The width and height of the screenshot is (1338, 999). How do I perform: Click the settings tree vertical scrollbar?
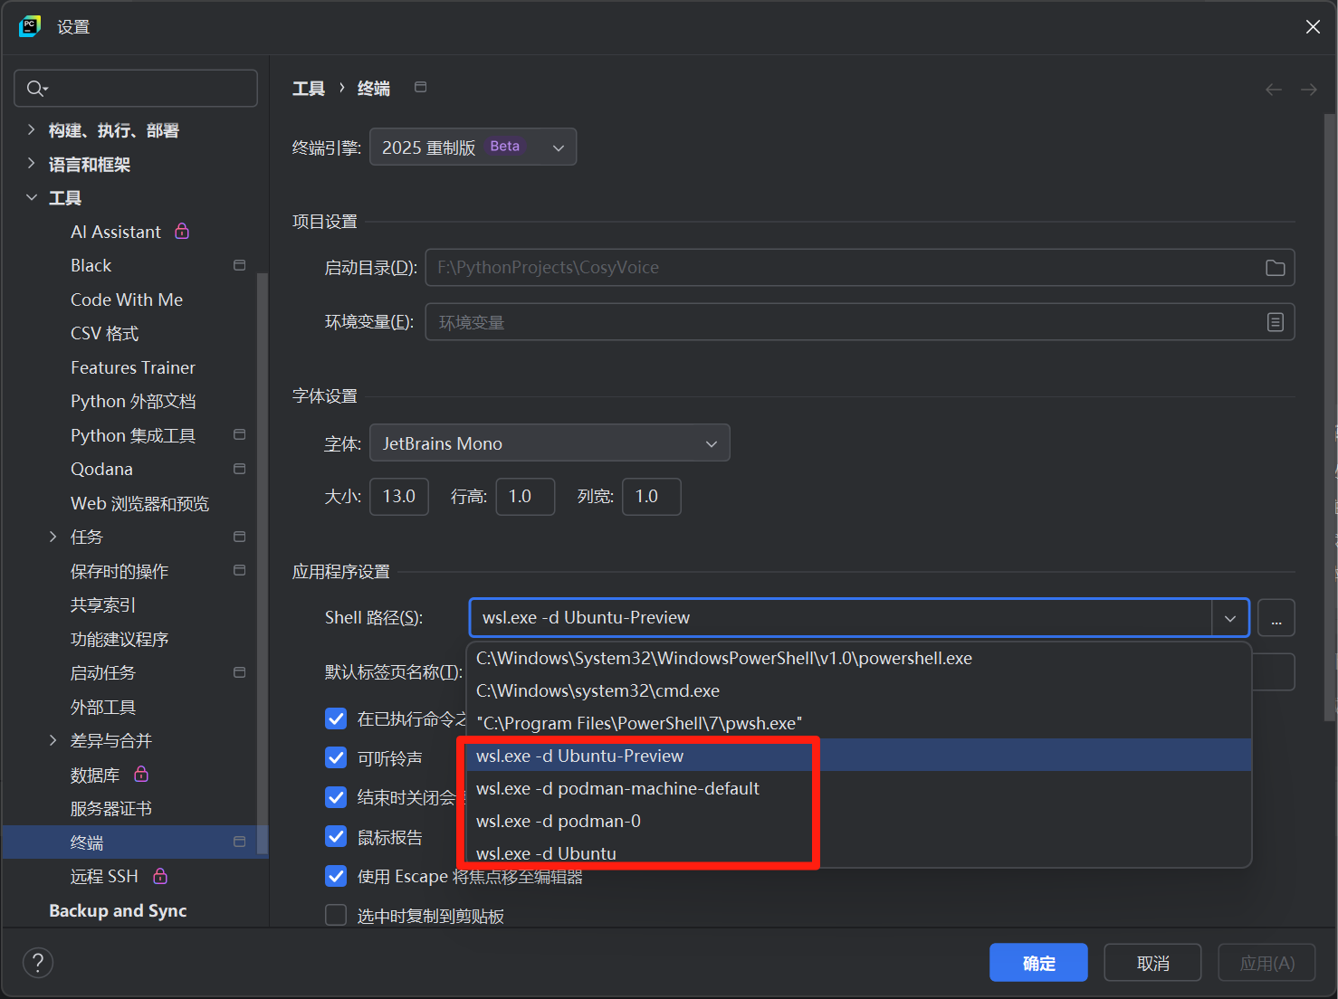tap(263, 563)
